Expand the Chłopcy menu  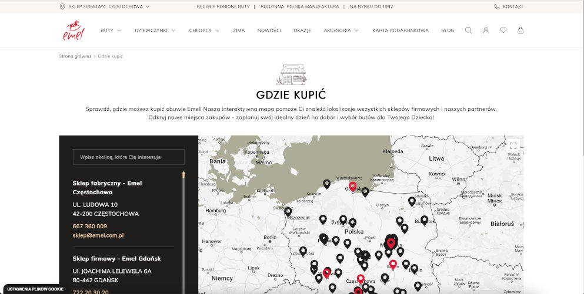(x=204, y=31)
